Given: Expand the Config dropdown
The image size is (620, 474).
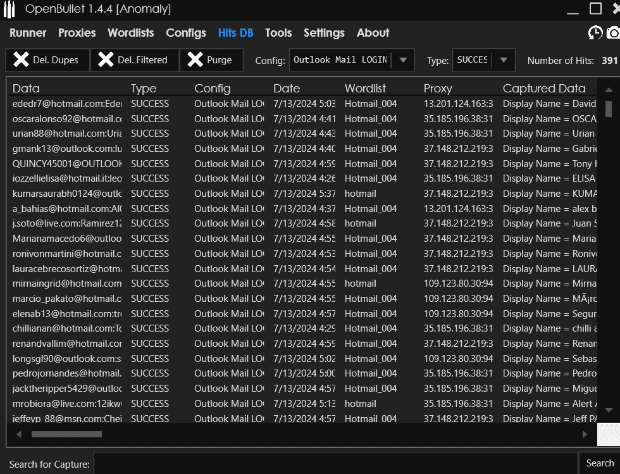Looking at the screenshot, I should coord(403,60).
